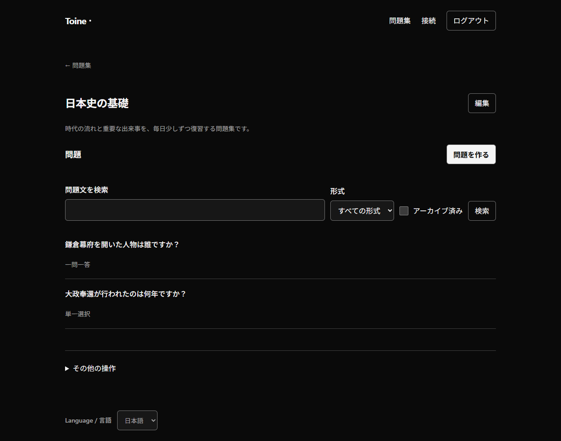Return via the ← 問題集 back link

tap(78, 65)
